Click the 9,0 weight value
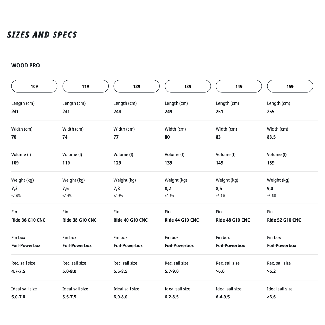This screenshot has width=325, height=325. point(270,188)
